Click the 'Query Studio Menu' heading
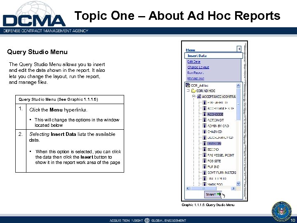The height and width of the screenshot is (223, 297). pos(37,52)
